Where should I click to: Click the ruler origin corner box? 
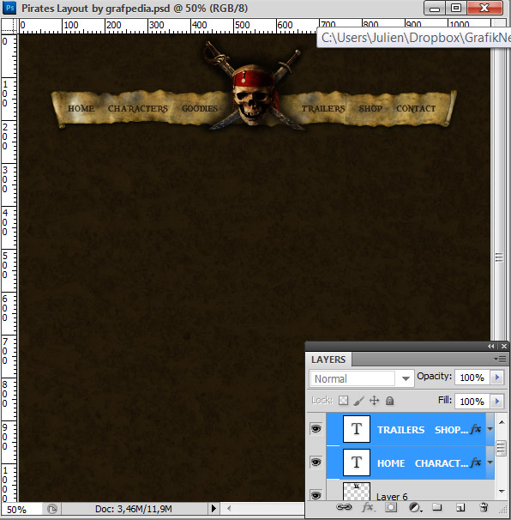(9, 26)
